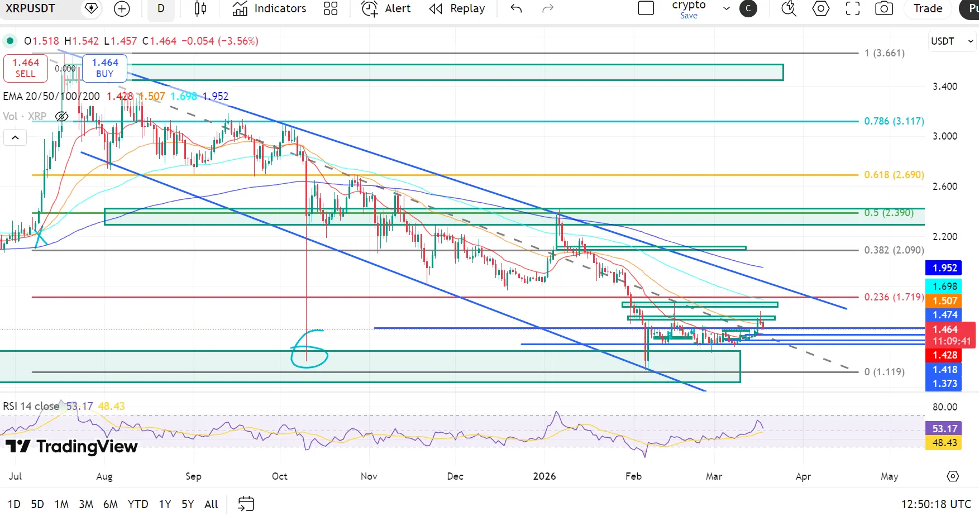Click the diamond icon beside XRPUSDT
Image resolution: width=979 pixels, height=516 pixels.
[91, 8]
